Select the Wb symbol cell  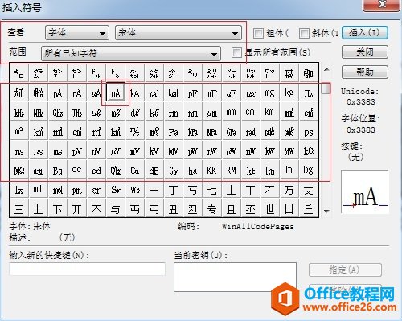point(135,189)
